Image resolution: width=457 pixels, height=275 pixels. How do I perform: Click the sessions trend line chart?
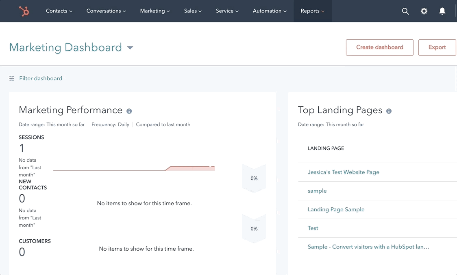(134, 168)
